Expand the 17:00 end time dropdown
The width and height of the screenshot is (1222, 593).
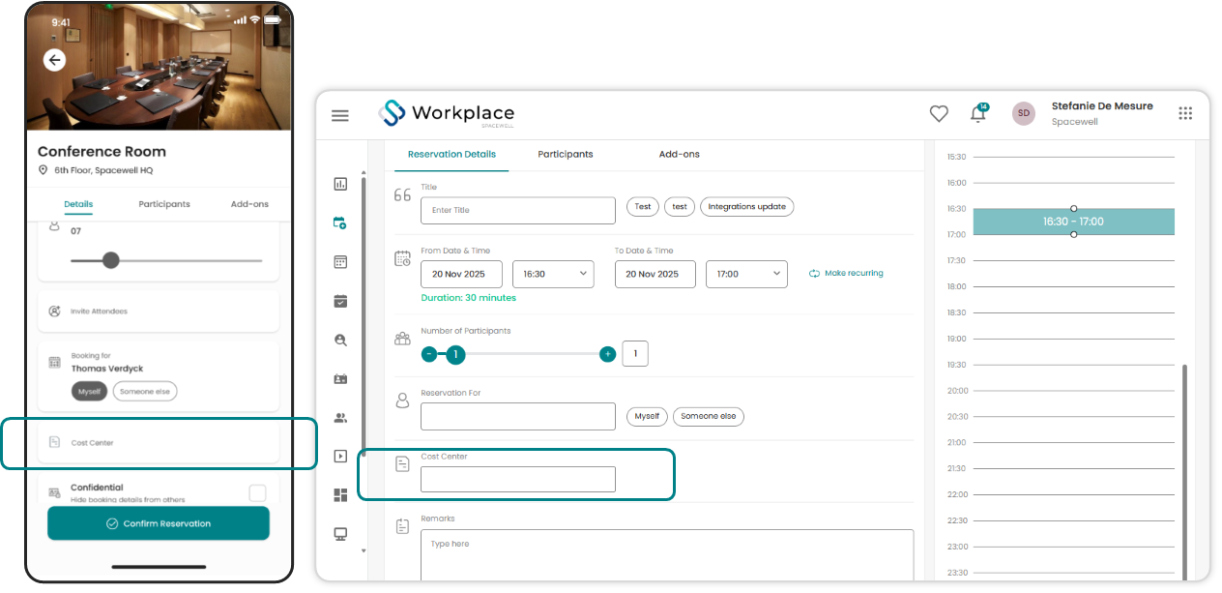[746, 274]
